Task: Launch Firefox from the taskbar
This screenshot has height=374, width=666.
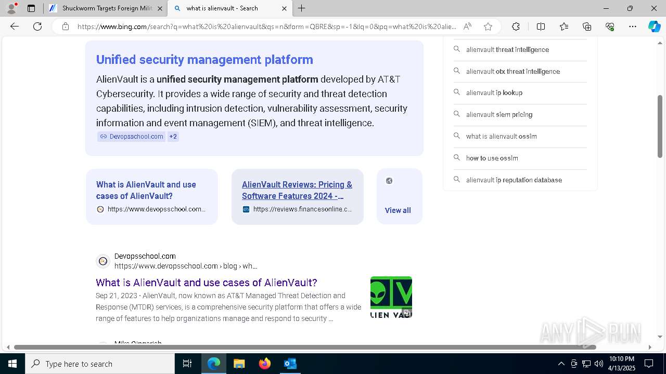Action: (265, 364)
